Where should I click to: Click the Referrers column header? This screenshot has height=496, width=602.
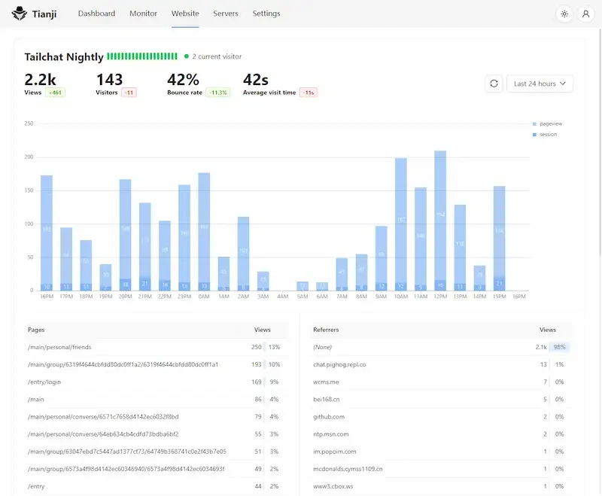pyautogui.click(x=326, y=330)
